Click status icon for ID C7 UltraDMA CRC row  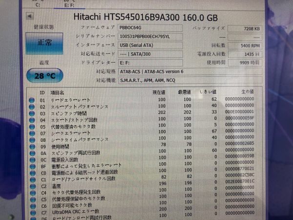(33, 213)
